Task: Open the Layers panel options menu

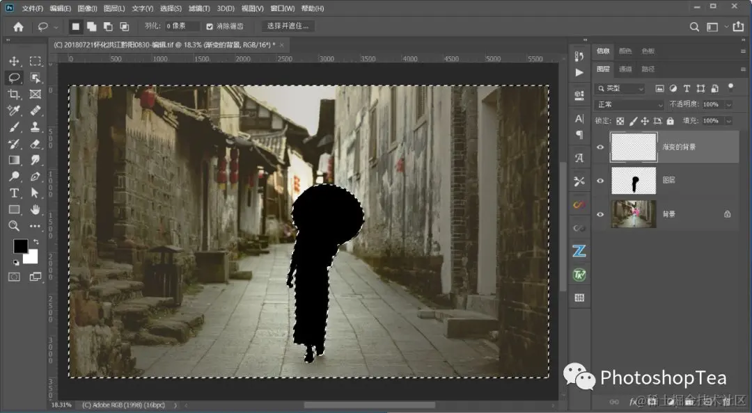Action: coord(743,70)
